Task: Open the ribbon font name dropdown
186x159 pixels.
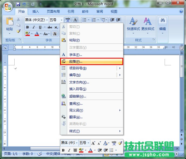Action: [x=47, y=20]
